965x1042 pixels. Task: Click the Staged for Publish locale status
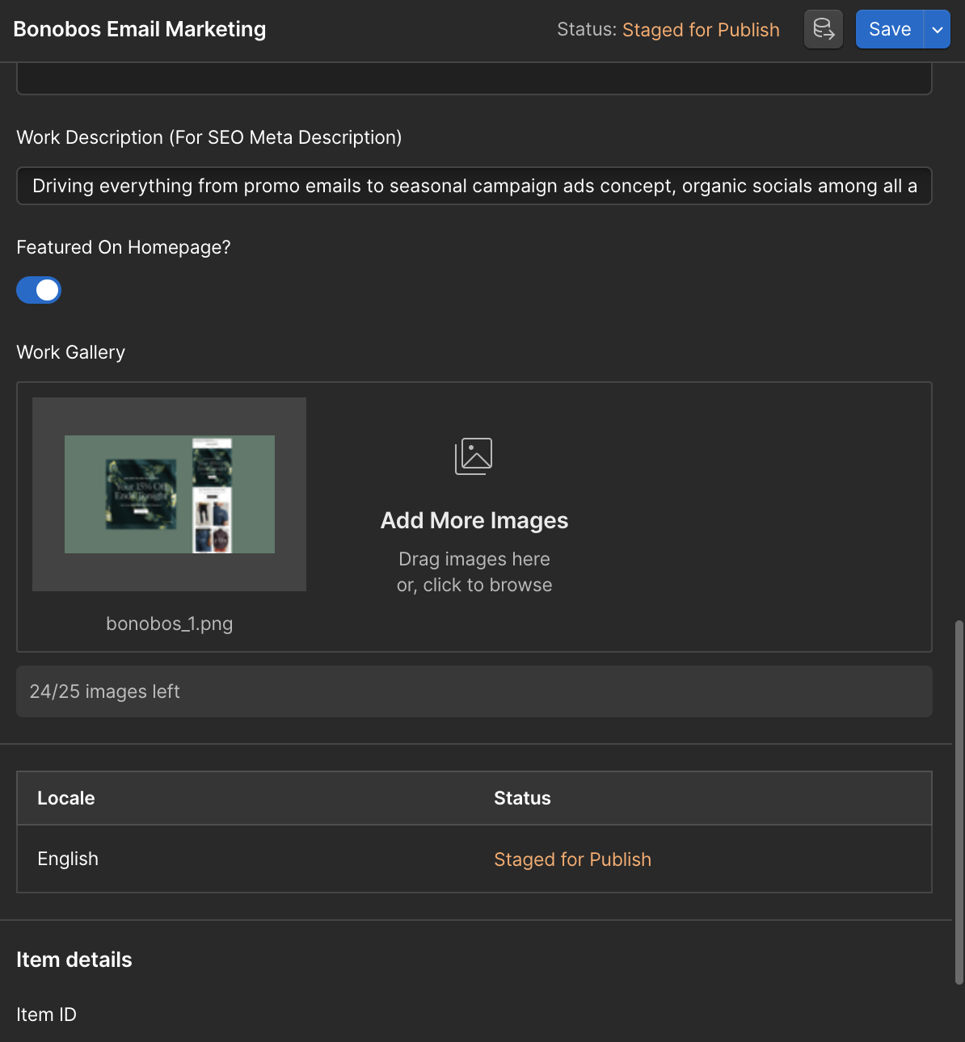pyautogui.click(x=572, y=859)
